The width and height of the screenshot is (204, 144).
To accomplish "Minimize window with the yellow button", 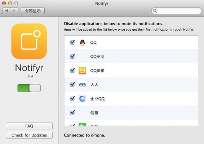I will click(10, 3).
